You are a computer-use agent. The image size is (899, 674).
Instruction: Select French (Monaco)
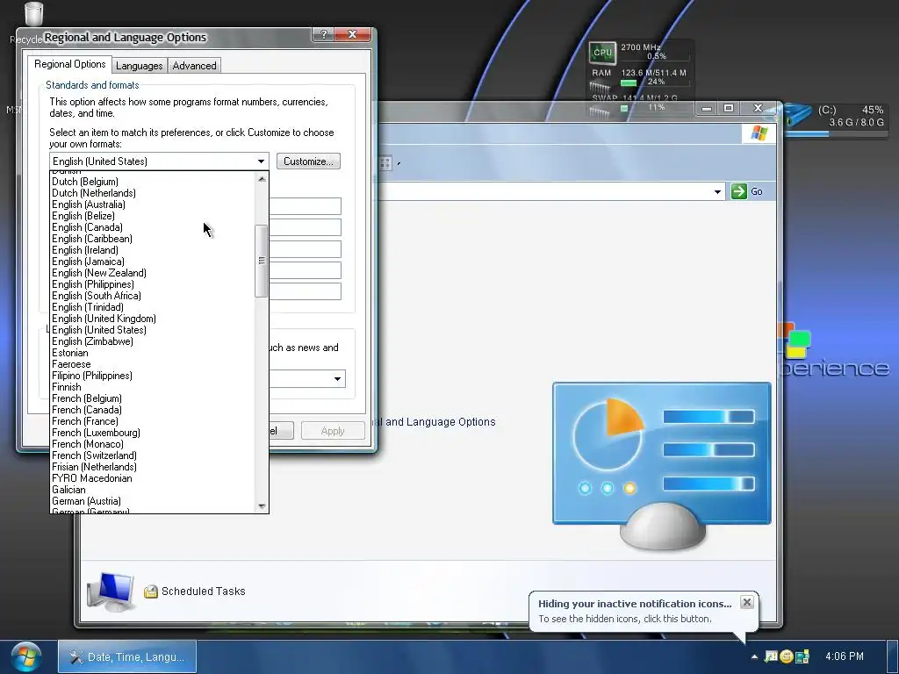coord(153,444)
